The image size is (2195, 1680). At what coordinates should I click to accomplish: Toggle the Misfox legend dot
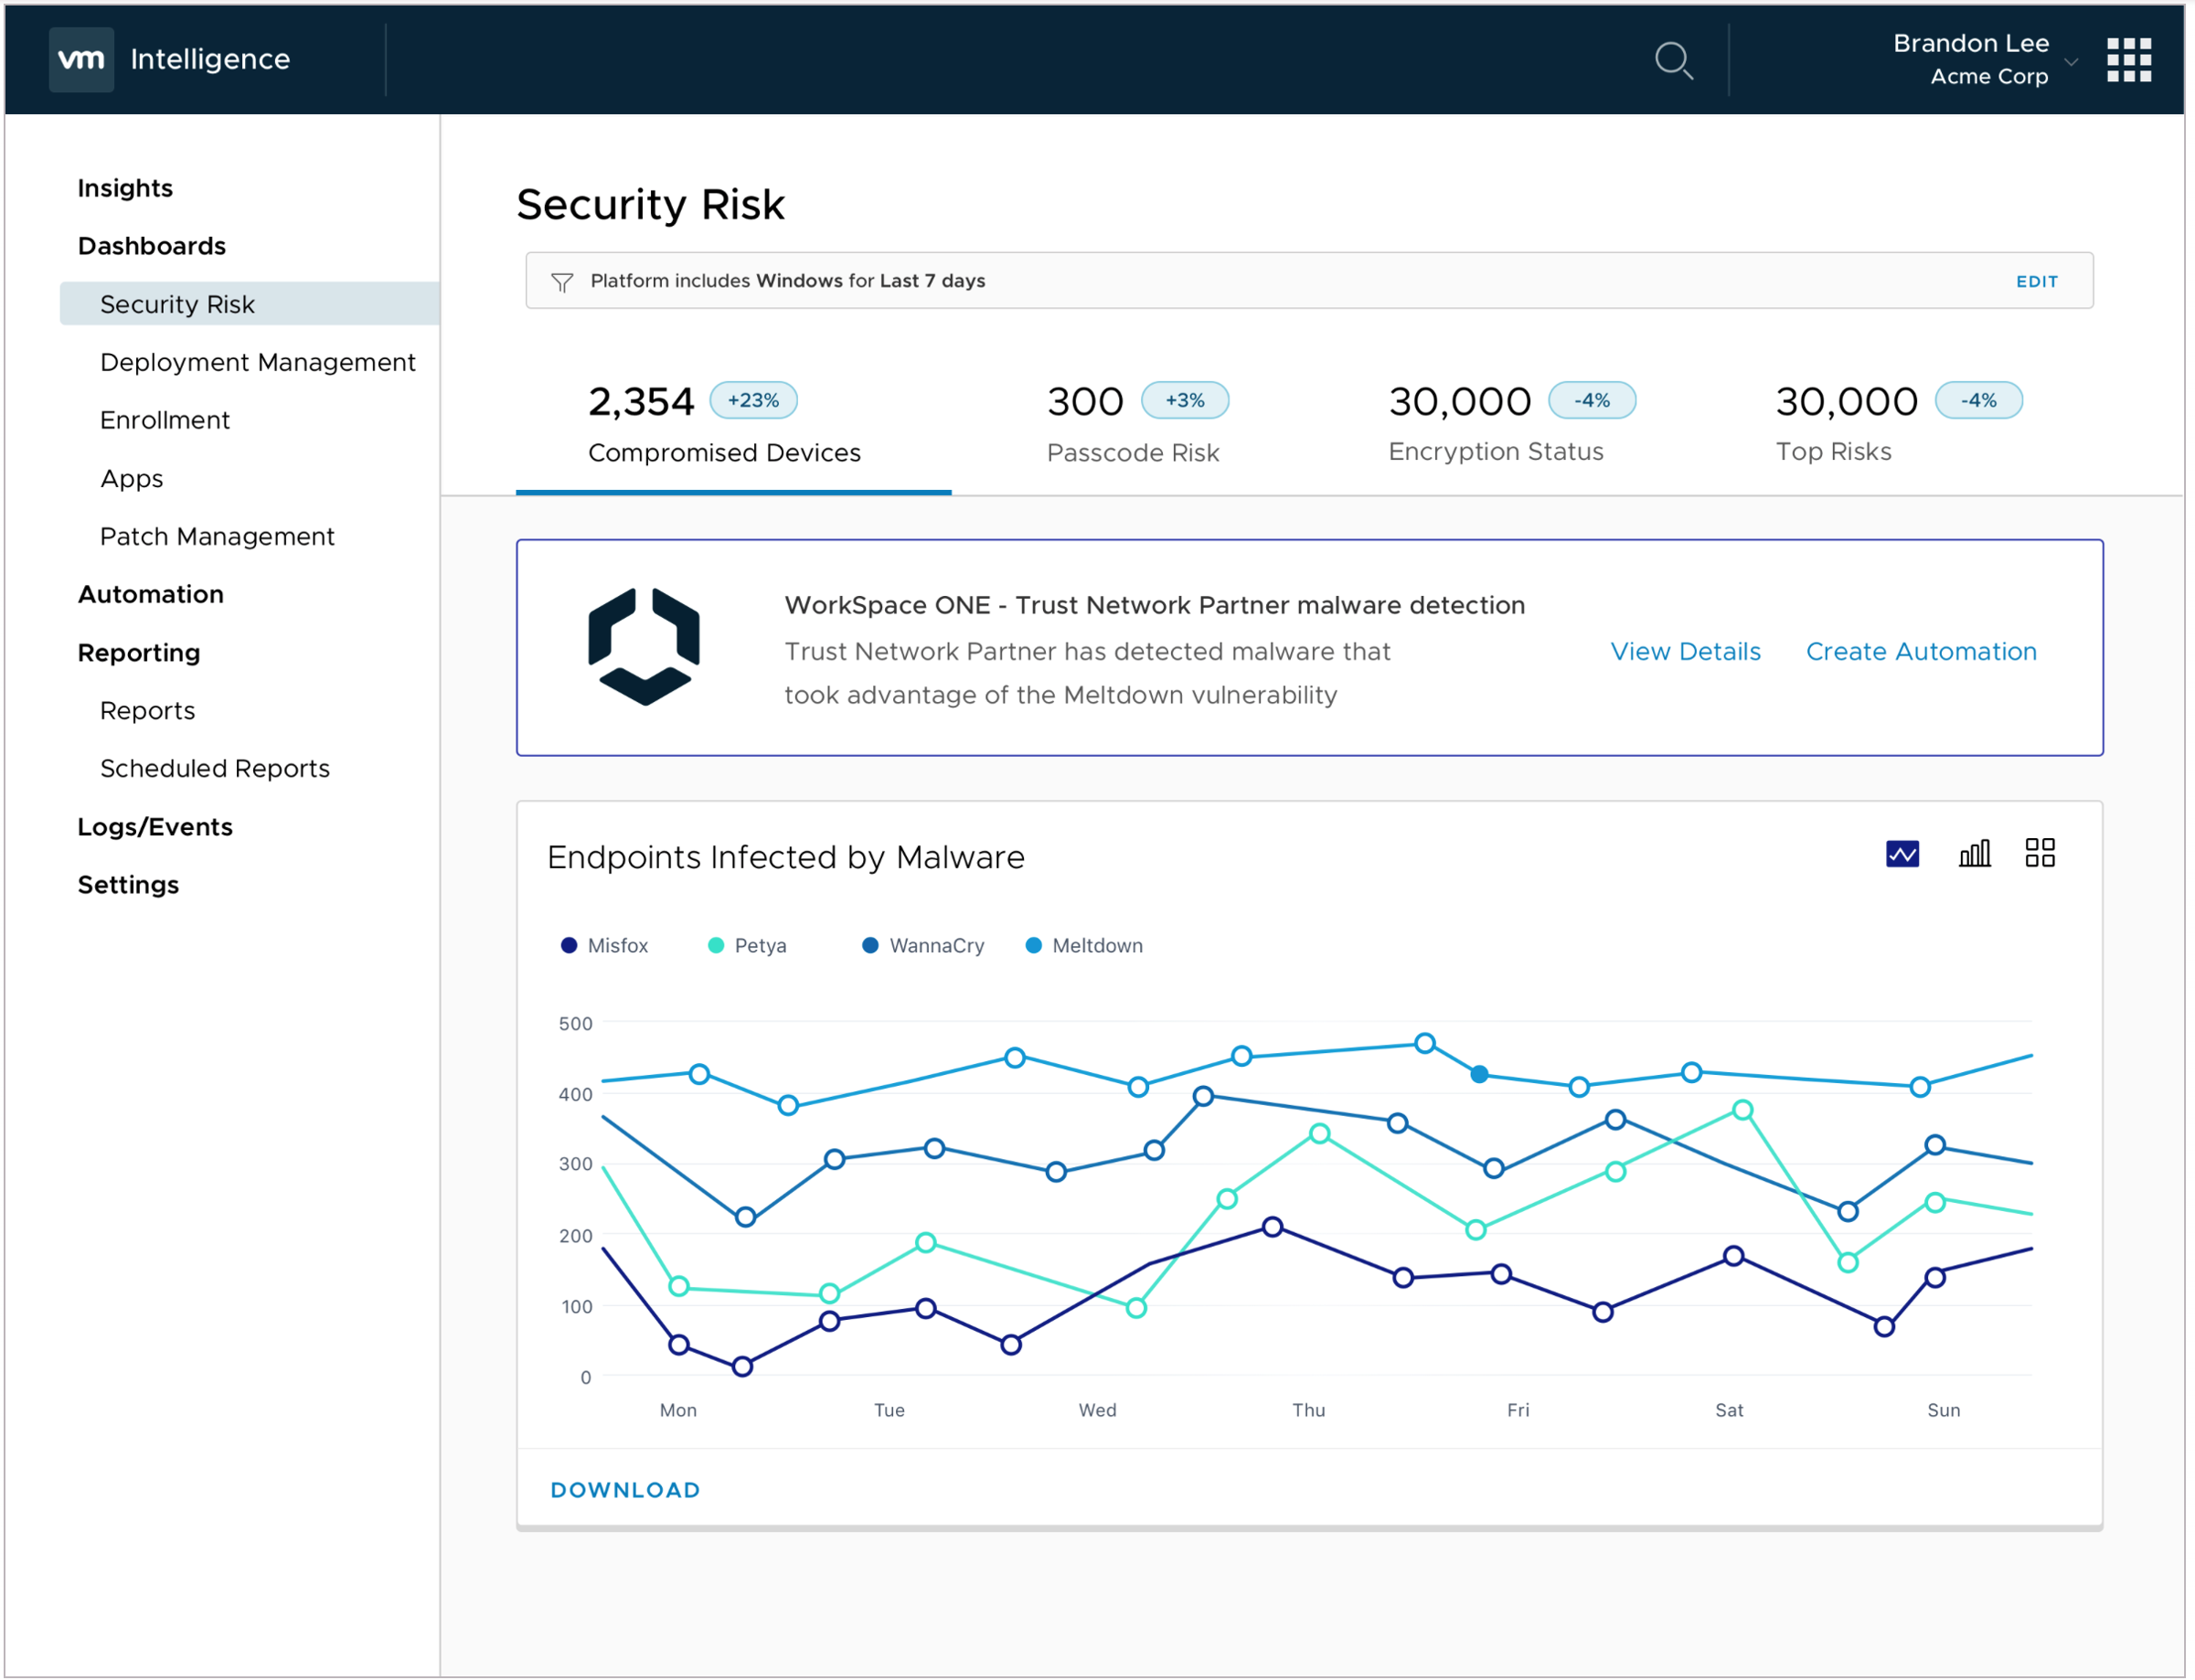(569, 945)
